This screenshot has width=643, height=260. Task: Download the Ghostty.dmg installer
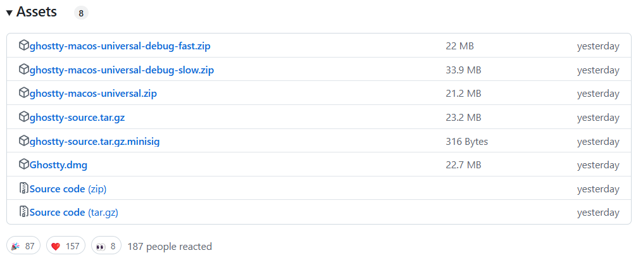pyautogui.click(x=58, y=165)
